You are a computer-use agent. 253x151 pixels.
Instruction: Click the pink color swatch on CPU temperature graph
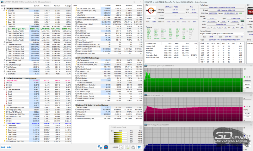click(244, 107)
